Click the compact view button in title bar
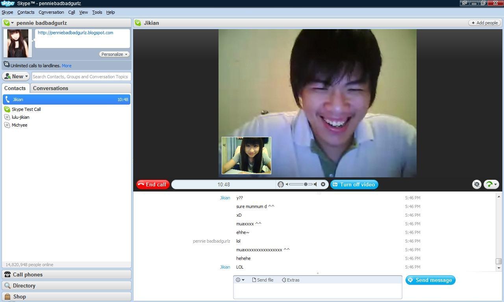This screenshot has height=302, width=504. click(x=465, y=3)
